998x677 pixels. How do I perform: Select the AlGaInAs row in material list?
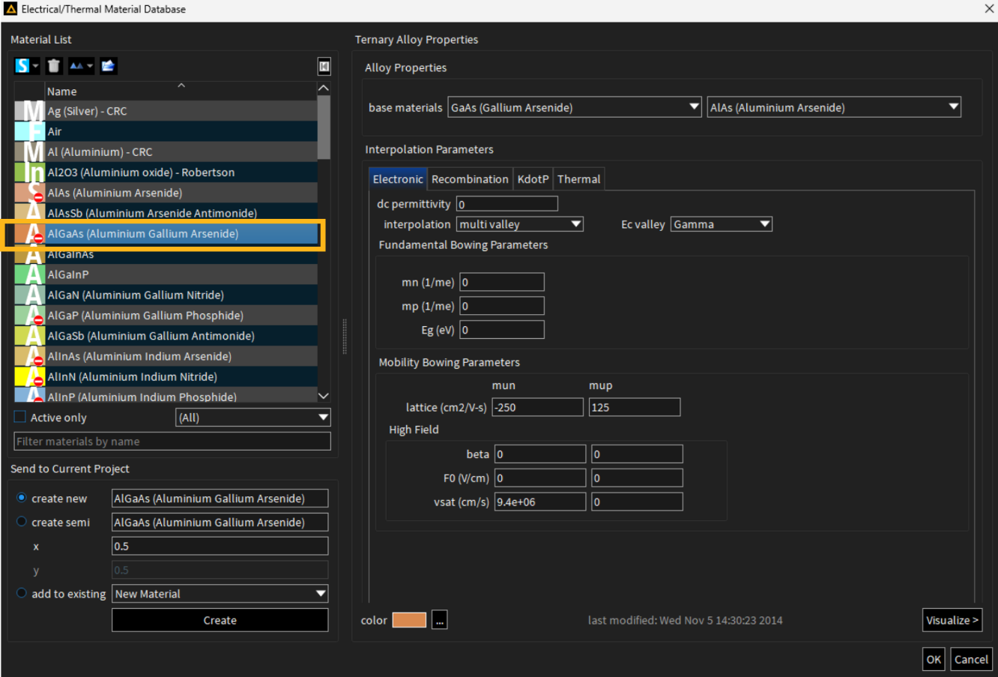(166, 256)
